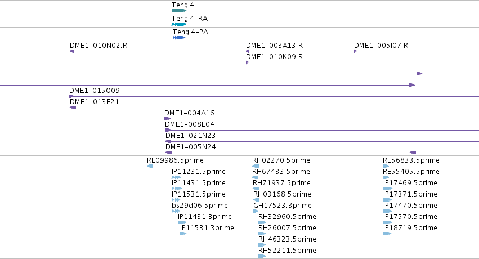The height and width of the screenshot is (259, 479).
Task: Select the DME1-015O09 start arrow glyph
Action: [x=72, y=96]
